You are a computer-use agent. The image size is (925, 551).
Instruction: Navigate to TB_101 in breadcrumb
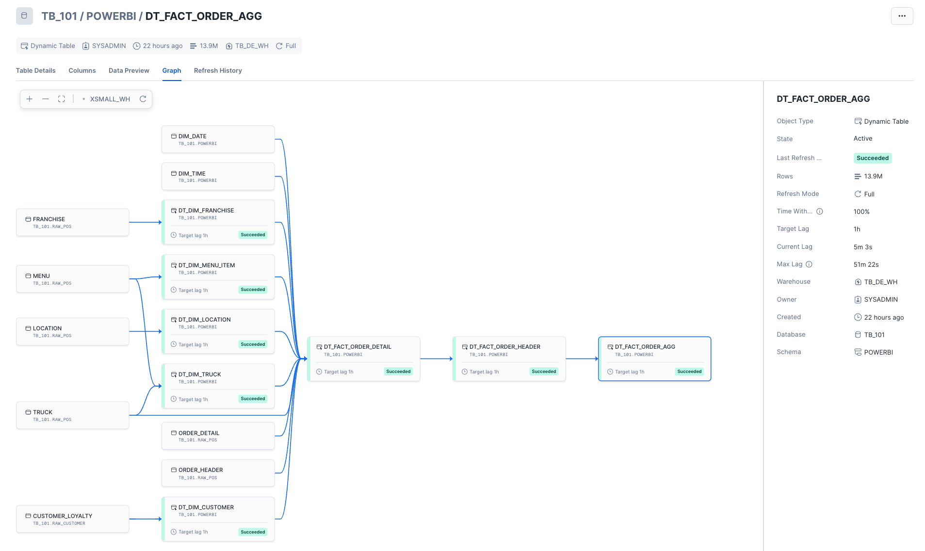(59, 16)
